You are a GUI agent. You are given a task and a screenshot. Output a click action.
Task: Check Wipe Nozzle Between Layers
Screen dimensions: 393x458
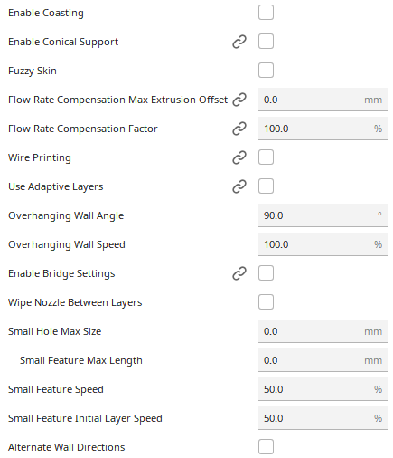click(266, 302)
